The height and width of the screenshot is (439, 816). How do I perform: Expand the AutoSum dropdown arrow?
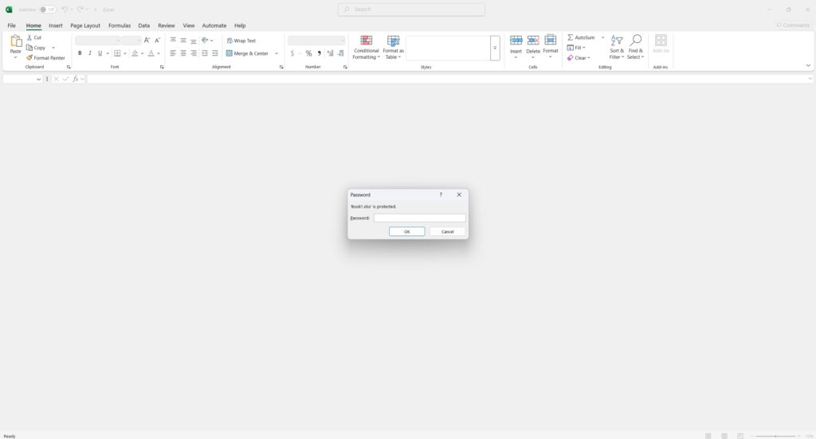tap(603, 37)
